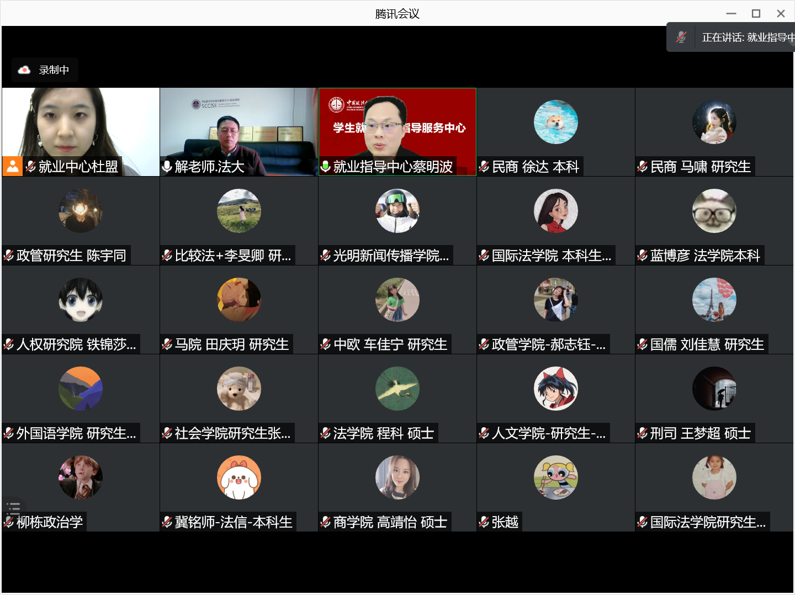Screen dimensions: 795x595
Task: Click the Eiffel Tower avatar of 国儒 刘佳慧
Action: coord(714,300)
